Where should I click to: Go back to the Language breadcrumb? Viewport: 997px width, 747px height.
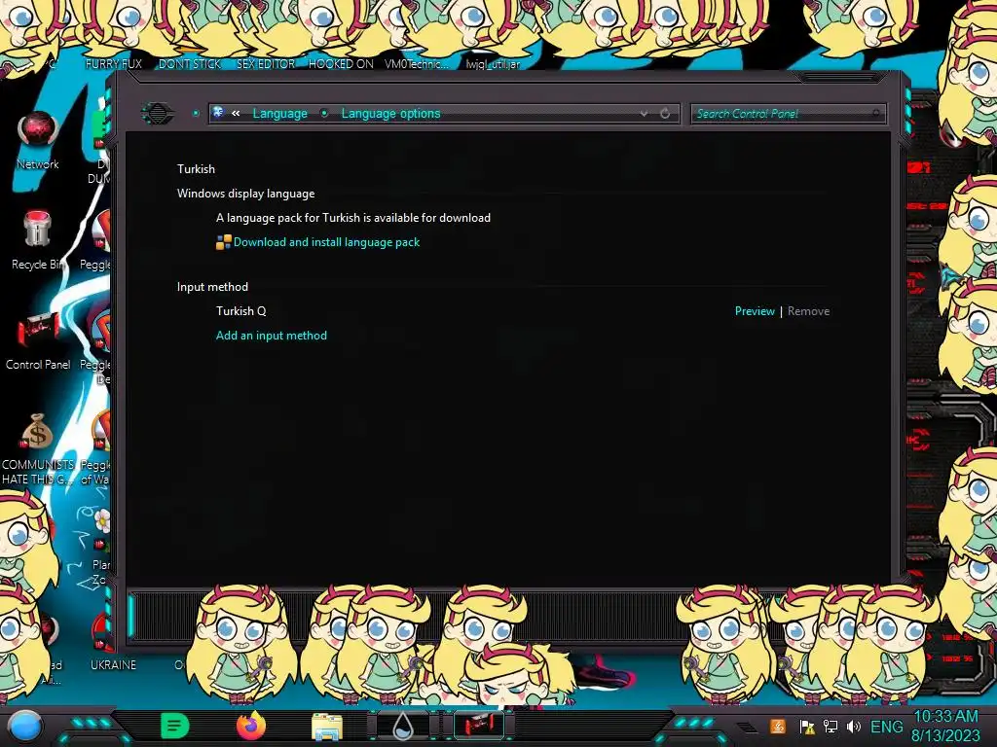tap(279, 113)
